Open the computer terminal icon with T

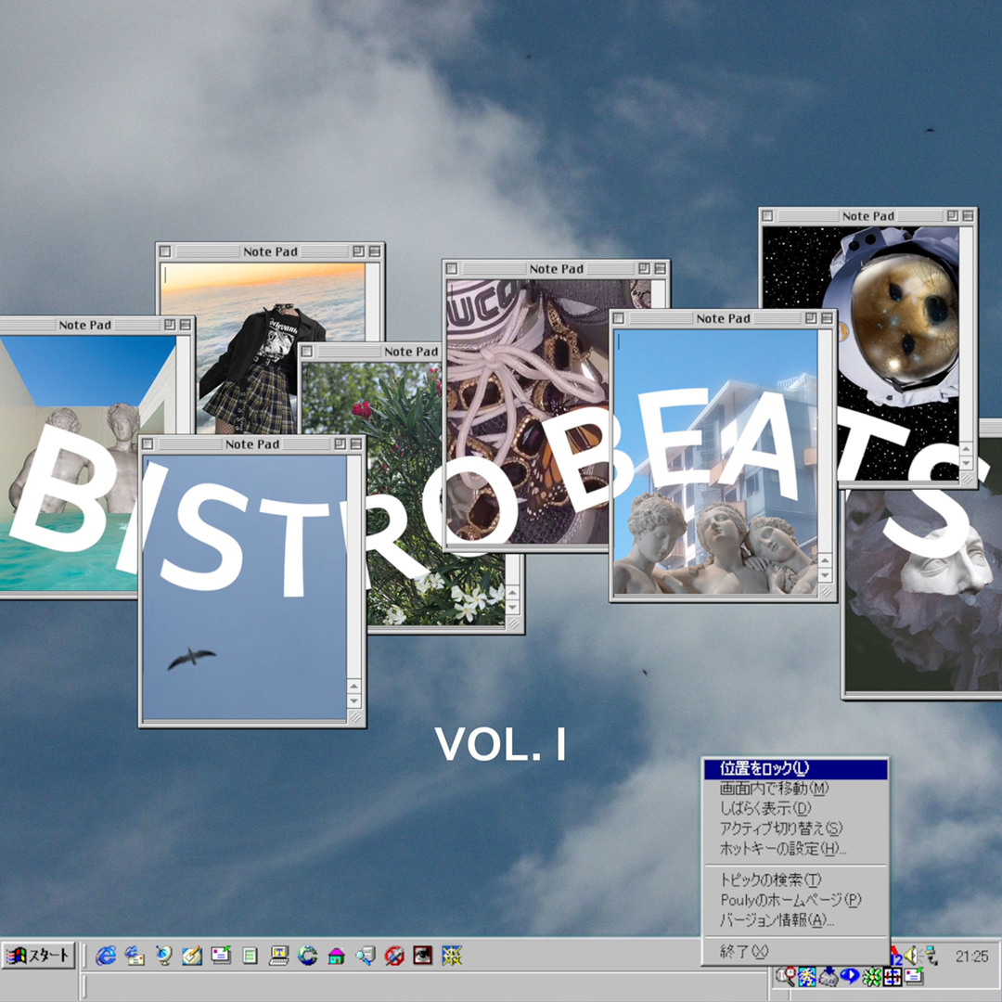278,956
